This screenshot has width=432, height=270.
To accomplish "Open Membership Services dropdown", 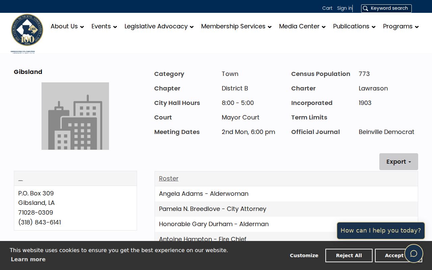I will tap(236, 26).
